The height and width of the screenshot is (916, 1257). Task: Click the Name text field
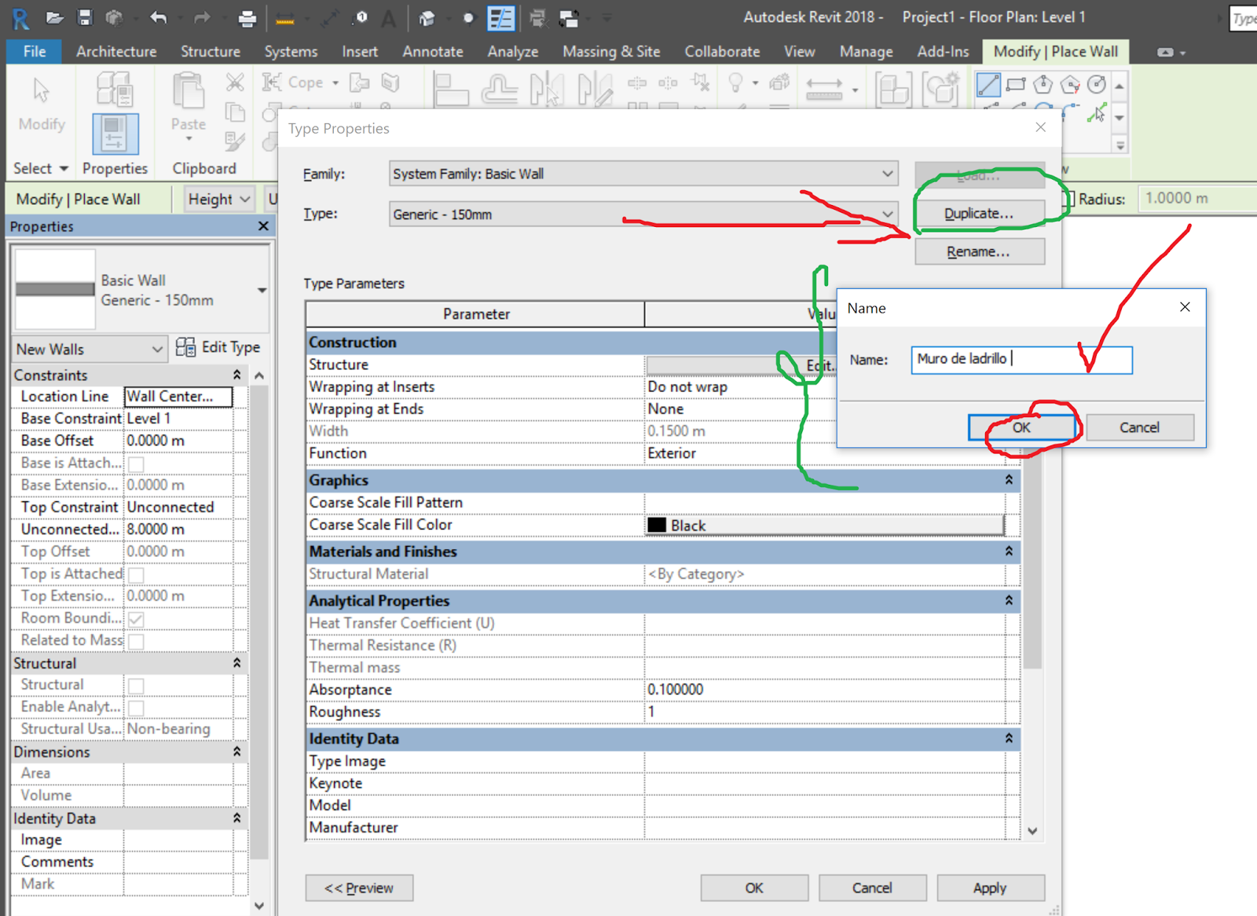click(1021, 360)
